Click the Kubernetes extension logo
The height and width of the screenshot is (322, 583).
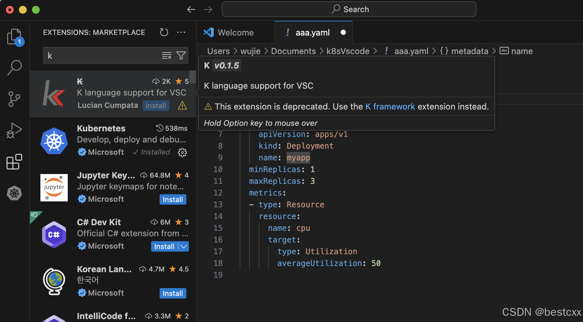[x=54, y=141]
